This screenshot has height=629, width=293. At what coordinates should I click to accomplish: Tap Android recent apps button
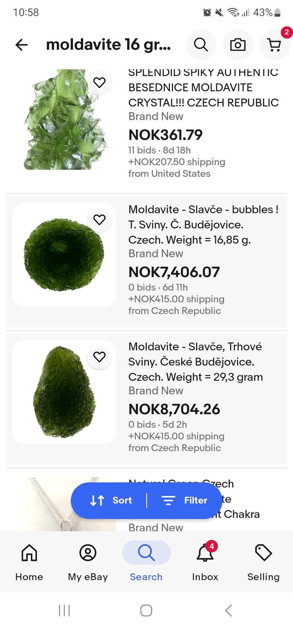[64, 610]
